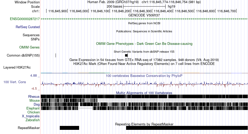Select the Dog alignment row label
Viewport: 248px width, 134px height.
coord(37,105)
